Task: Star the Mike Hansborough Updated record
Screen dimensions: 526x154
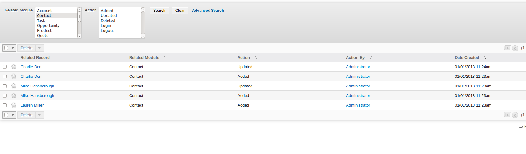Action: (x=14, y=86)
